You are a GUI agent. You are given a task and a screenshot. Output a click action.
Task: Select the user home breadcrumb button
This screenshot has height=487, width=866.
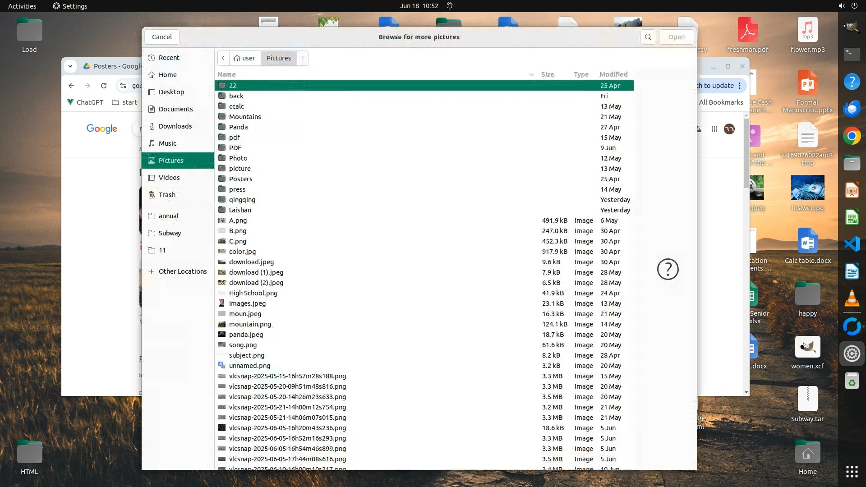point(244,58)
